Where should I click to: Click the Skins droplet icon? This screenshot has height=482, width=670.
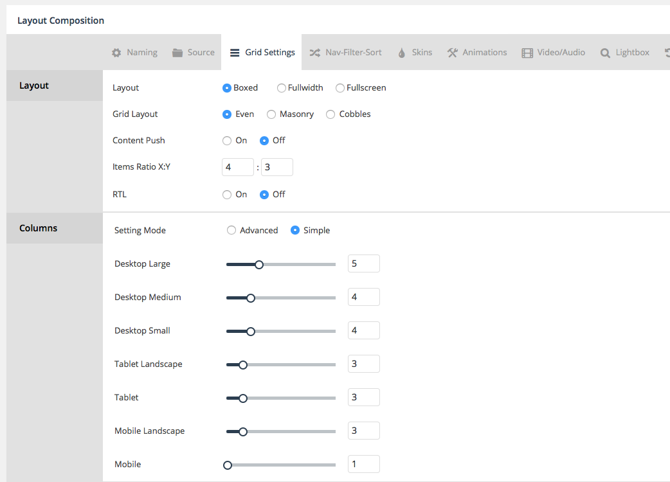(402, 53)
